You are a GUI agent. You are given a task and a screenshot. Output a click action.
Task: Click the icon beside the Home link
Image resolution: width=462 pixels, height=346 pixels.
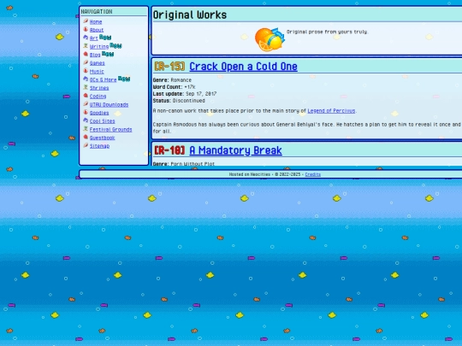tap(86, 21)
